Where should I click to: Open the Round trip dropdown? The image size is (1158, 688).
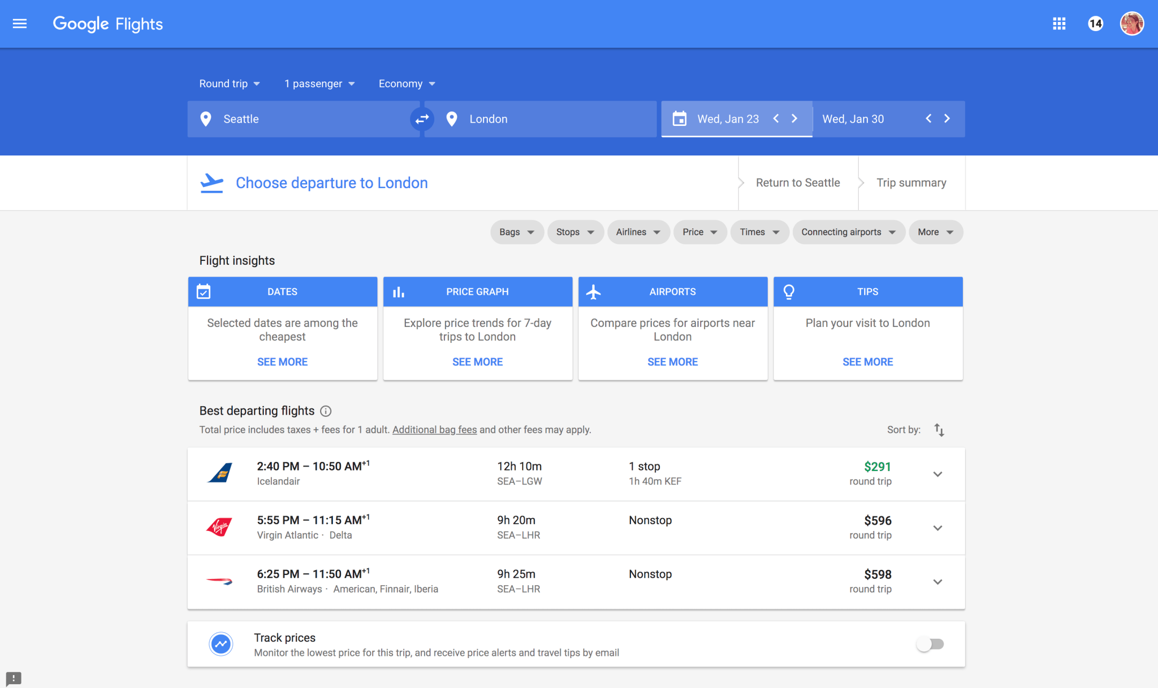point(229,84)
